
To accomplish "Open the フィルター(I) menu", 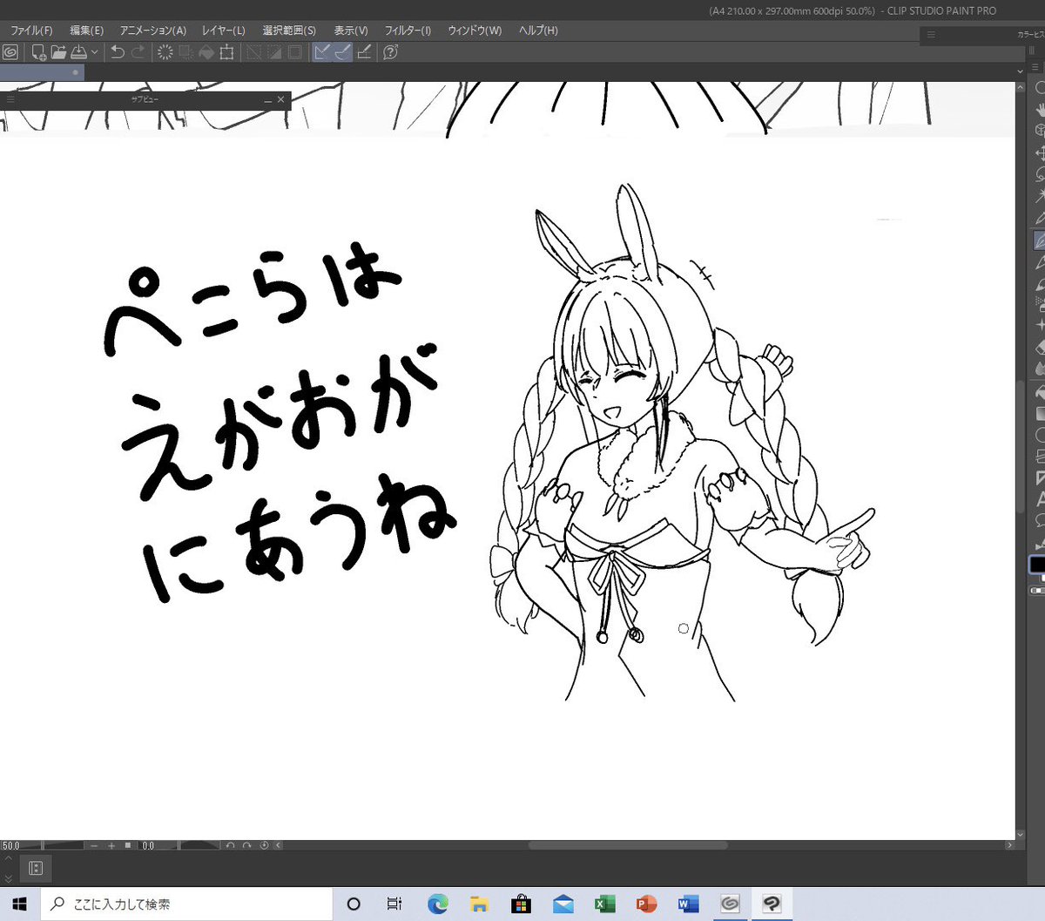I will coord(408,30).
